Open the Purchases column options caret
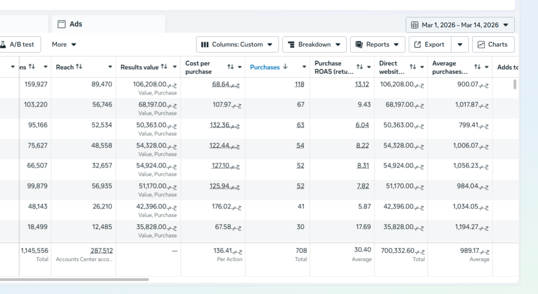Viewport: 538px width, 294px height. point(304,67)
